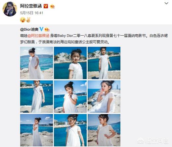Viewport: 172px width, 147px height.
Task: Open the @Dior迪奥 account link
Action: (29, 29)
